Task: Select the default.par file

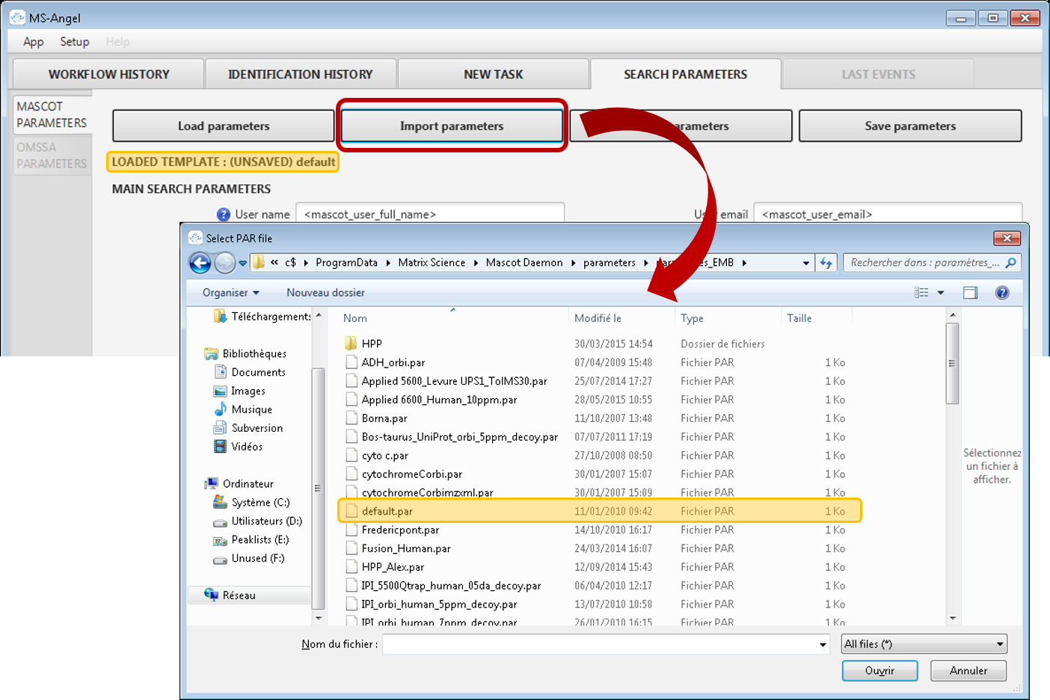Action: click(387, 512)
